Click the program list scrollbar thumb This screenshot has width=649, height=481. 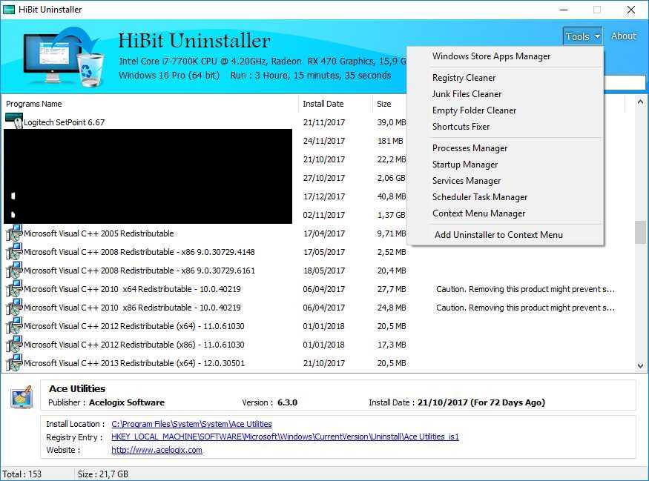coord(640,233)
